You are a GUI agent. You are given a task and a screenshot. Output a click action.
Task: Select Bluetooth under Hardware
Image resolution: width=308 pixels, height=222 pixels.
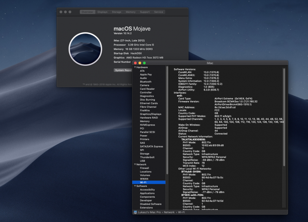[x=146, y=82]
